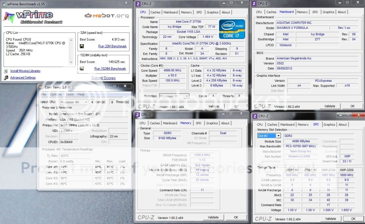365x224 pixels.
Task: Click the hwbot.org logo in wPrime
Action: coord(106,16)
